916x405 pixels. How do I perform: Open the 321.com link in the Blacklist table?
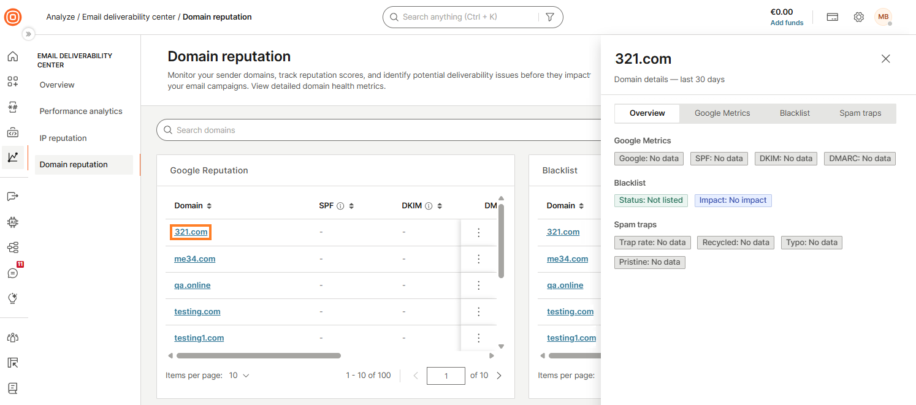pyautogui.click(x=563, y=232)
